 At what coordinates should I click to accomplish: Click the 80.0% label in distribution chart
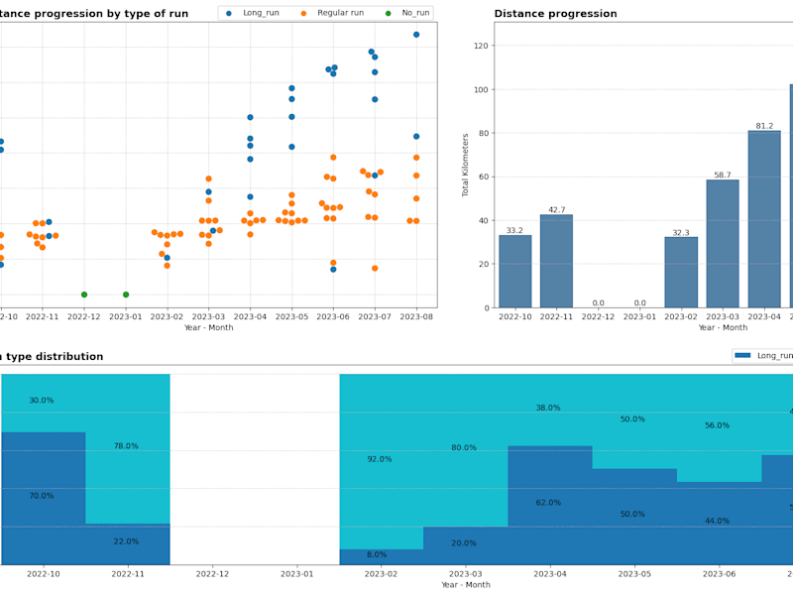point(464,448)
